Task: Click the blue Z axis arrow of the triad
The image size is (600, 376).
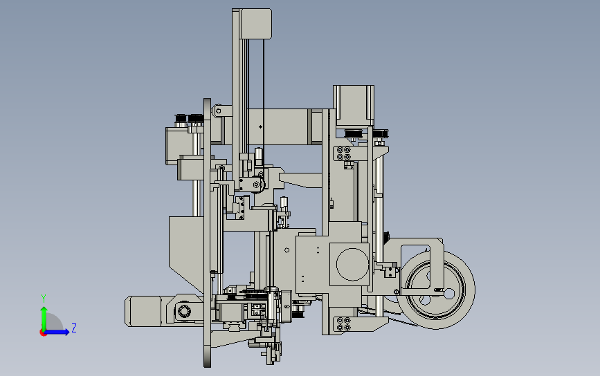Action: [x=57, y=332]
